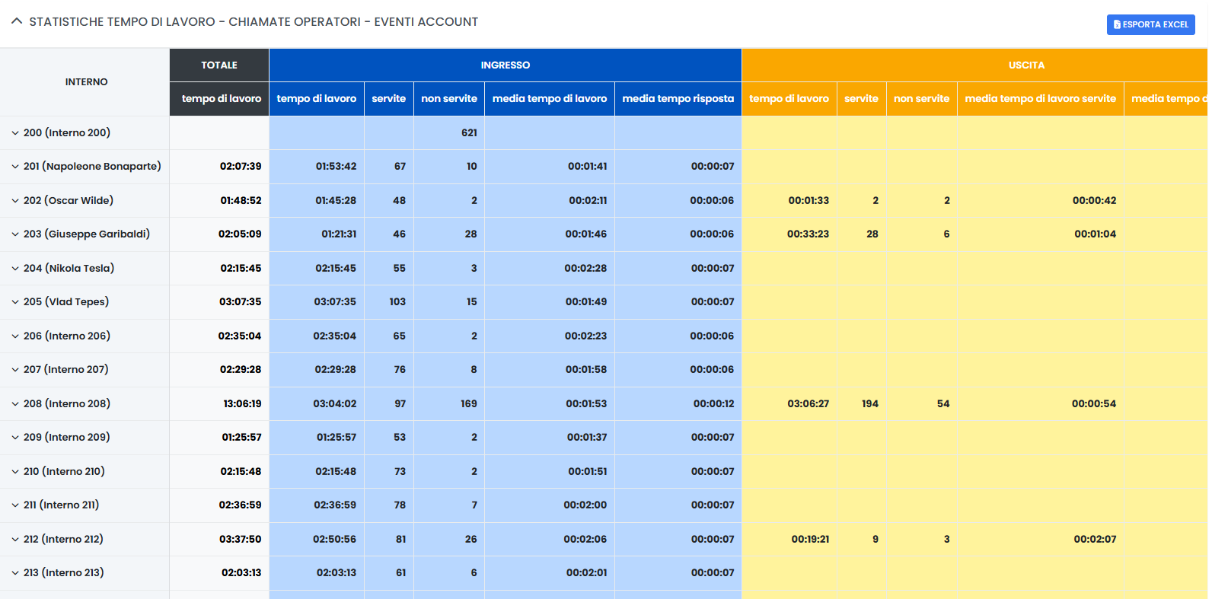Click the chevron for Interno 213
This screenshot has height=599, width=1212.
point(15,573)
